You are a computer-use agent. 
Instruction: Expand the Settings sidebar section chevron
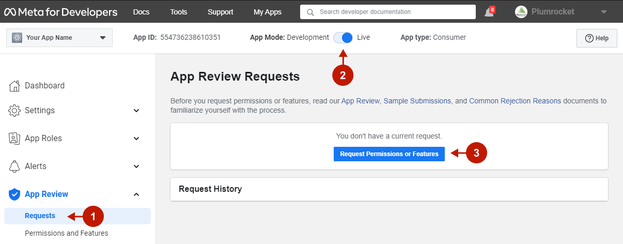pyautogui.click(x=136, y=111)
